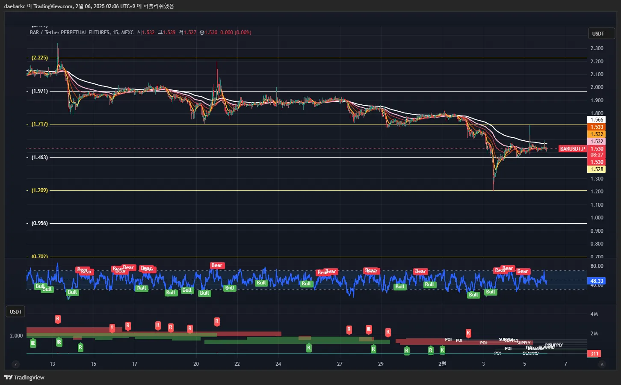621x385 pixels.
Task: Click the 2.300 price axis label
Action: tap(597, 48)
